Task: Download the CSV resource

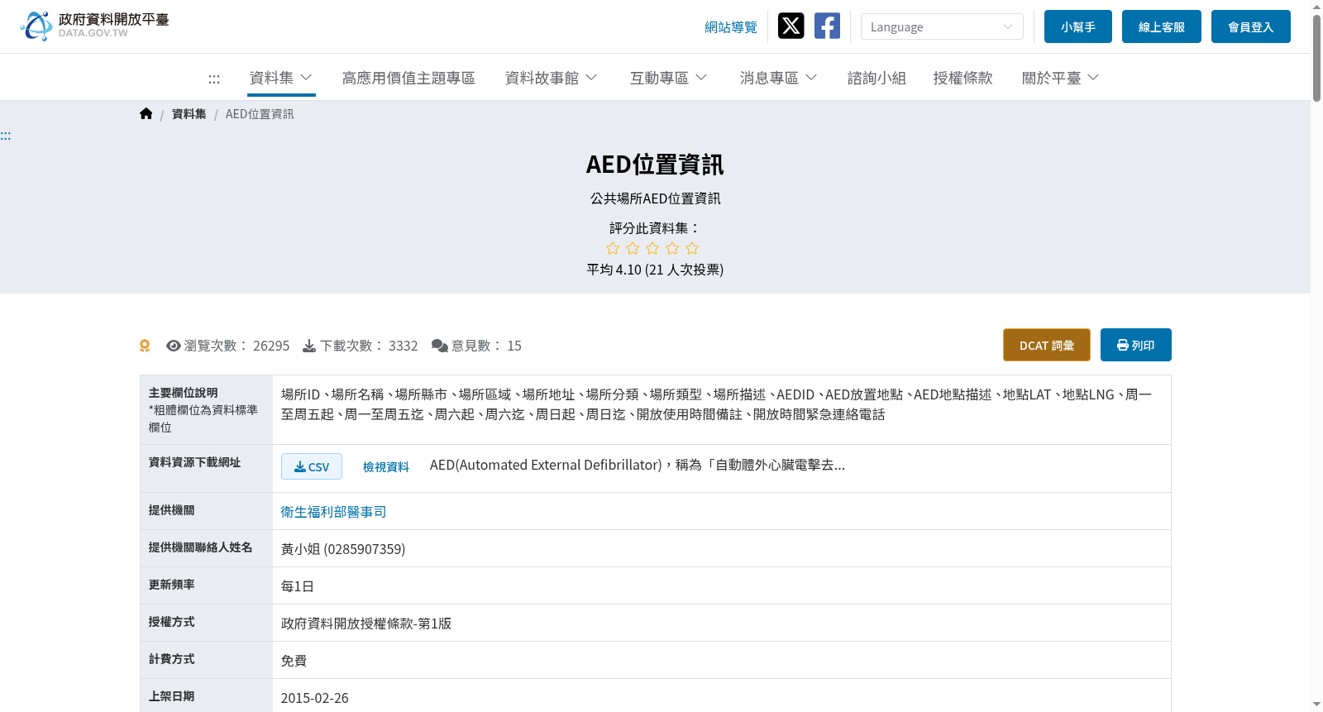Action: [x=312, y=466]
